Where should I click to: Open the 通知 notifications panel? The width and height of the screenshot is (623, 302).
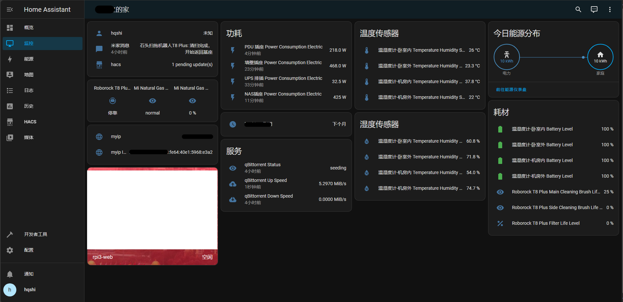(43, 274)
